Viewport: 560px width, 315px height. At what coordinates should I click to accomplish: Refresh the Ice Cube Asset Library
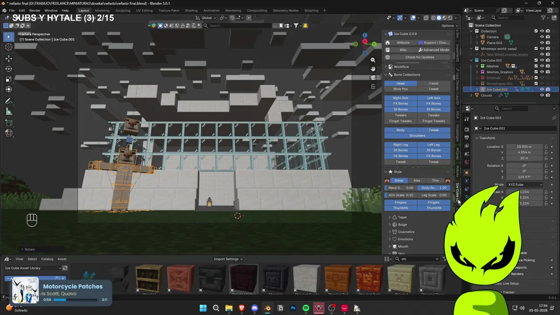(65, 268)
